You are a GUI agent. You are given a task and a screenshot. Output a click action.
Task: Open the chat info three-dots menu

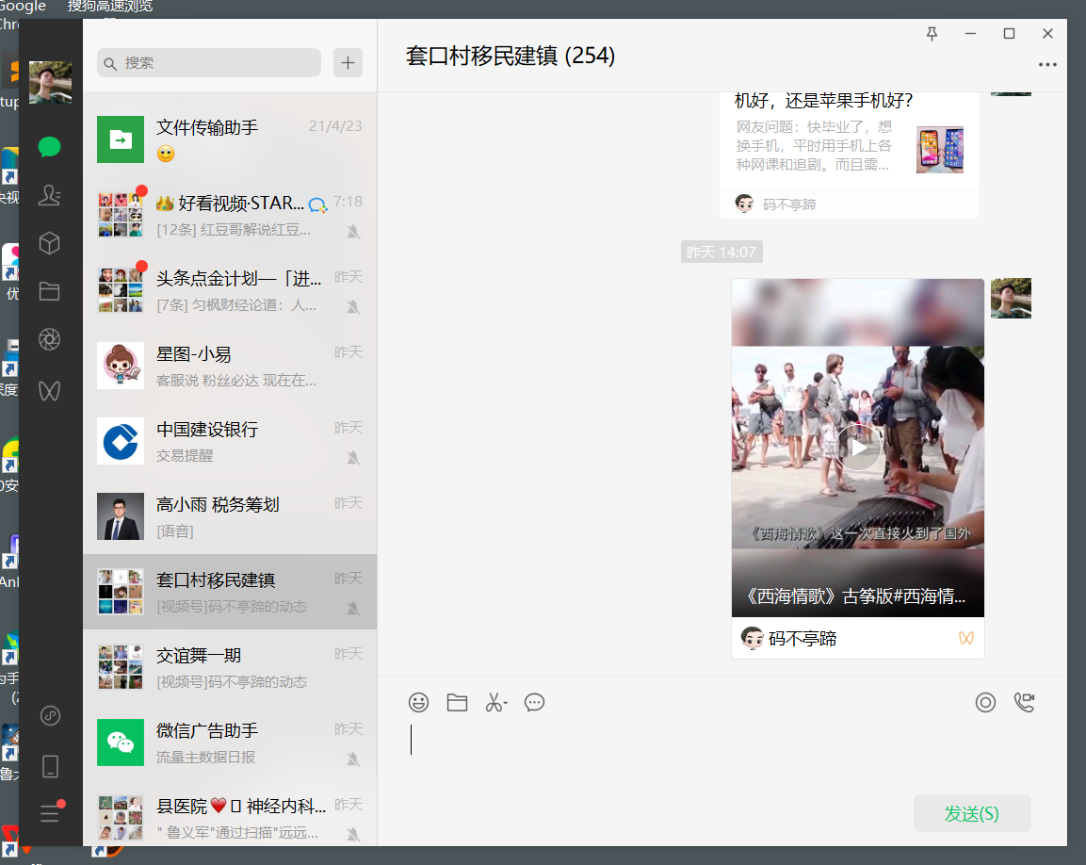coord(1047,65)
